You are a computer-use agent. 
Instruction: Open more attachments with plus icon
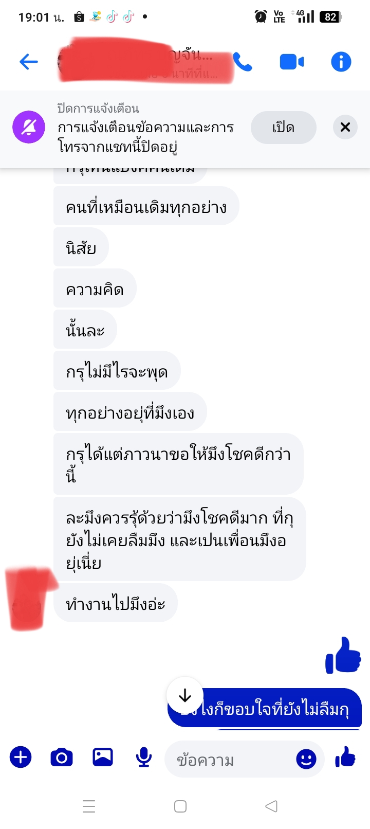21,757
